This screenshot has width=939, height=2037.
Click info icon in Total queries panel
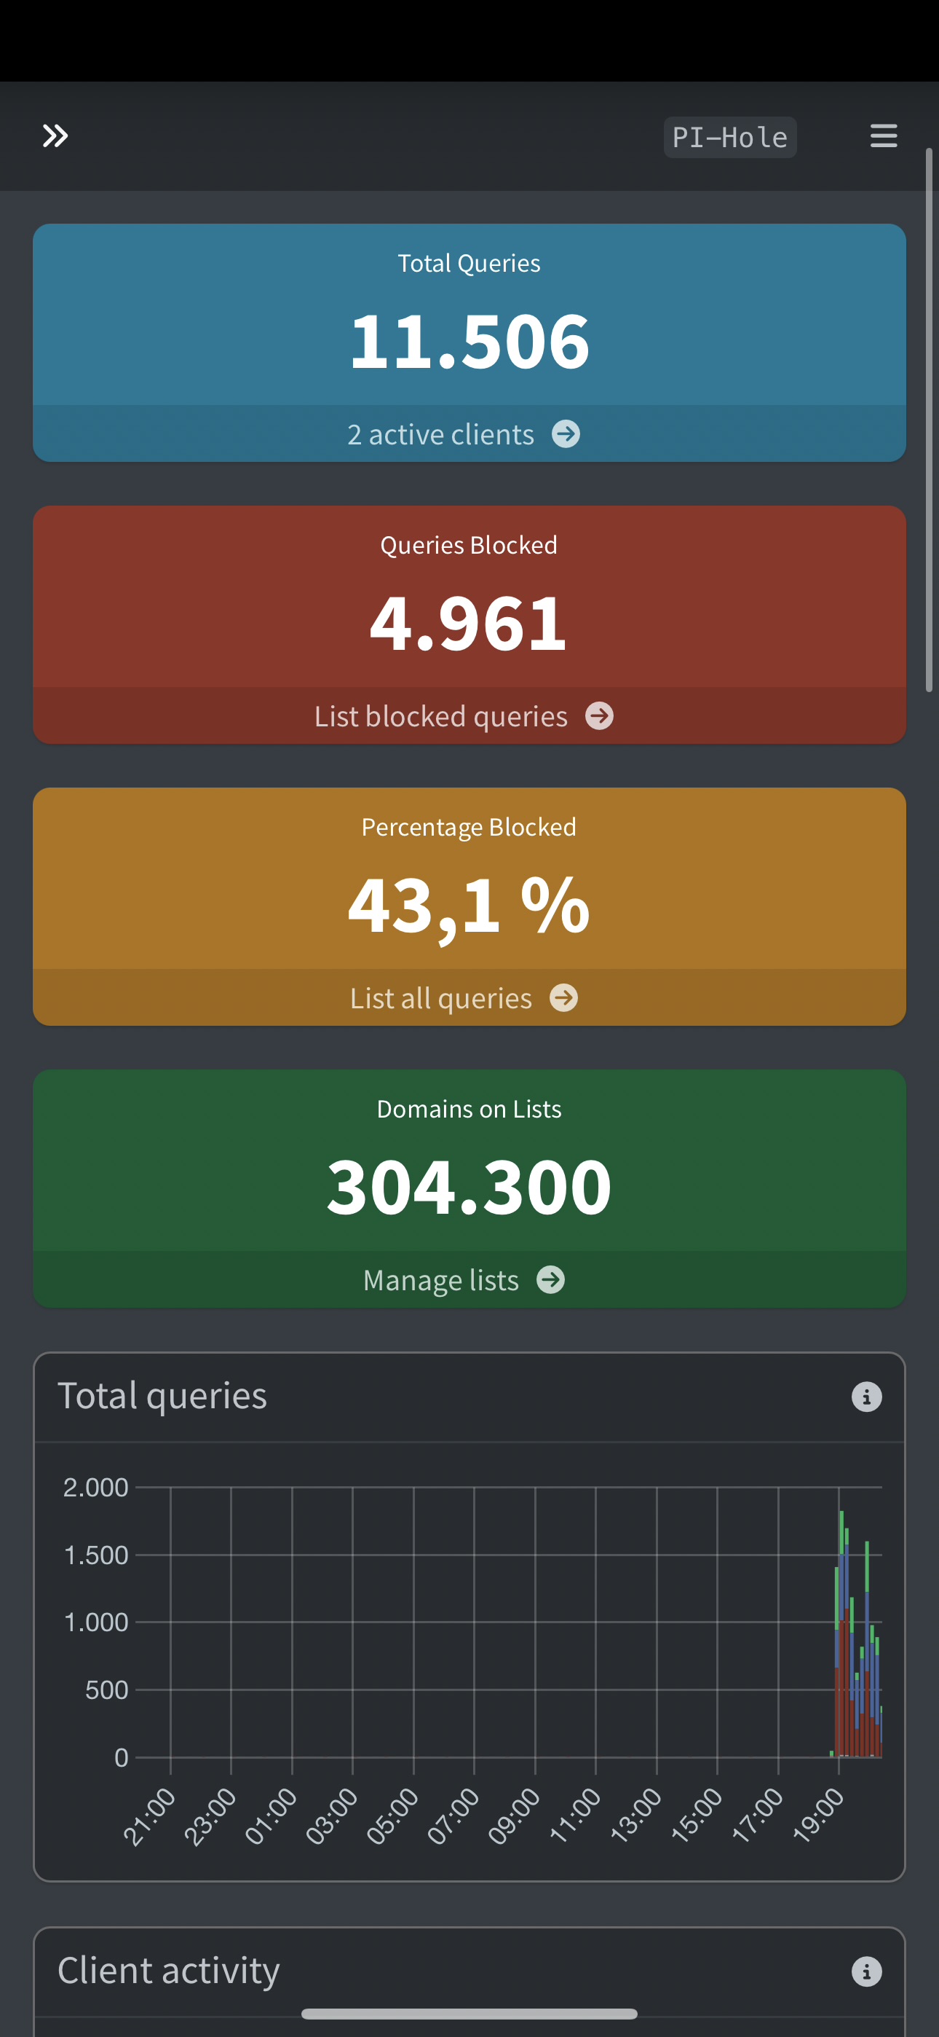(866, 1397)
